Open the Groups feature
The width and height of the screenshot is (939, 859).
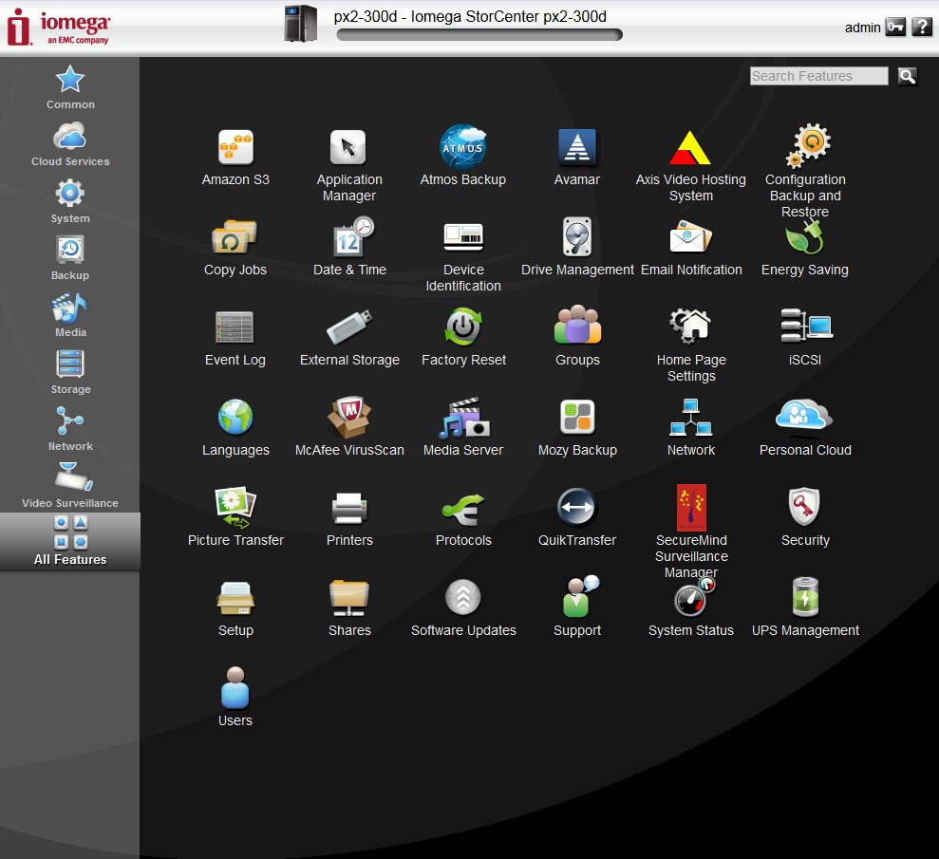point(577,336)
